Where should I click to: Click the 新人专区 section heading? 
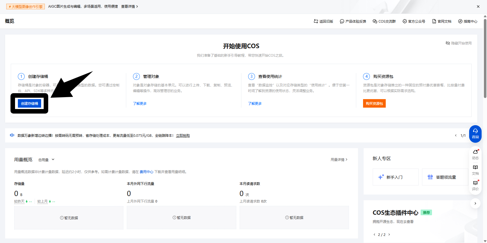[x=381, y=159]
